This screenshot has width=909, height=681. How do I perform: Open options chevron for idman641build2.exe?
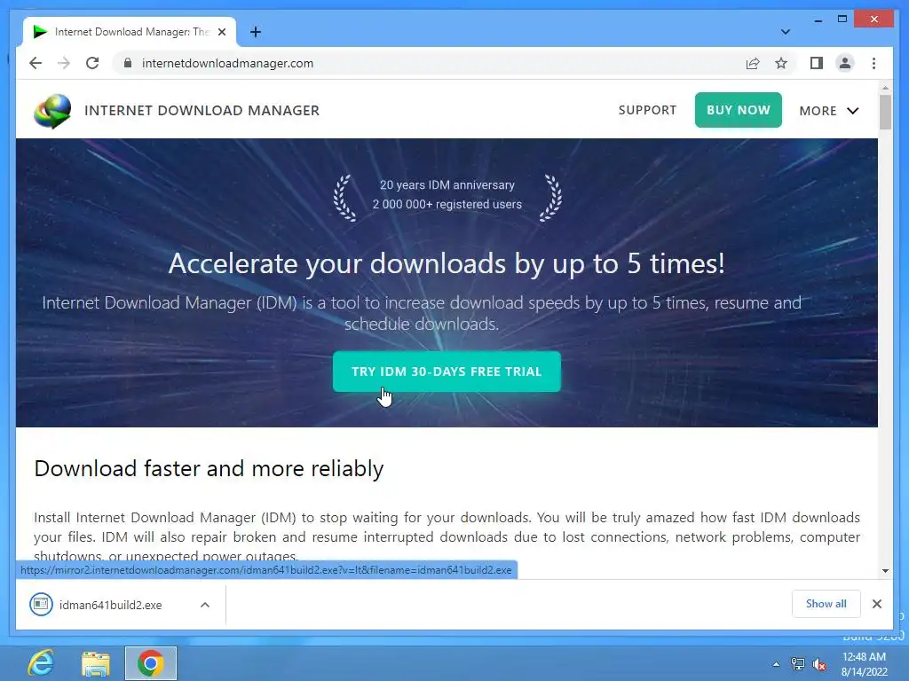[205, 605]
